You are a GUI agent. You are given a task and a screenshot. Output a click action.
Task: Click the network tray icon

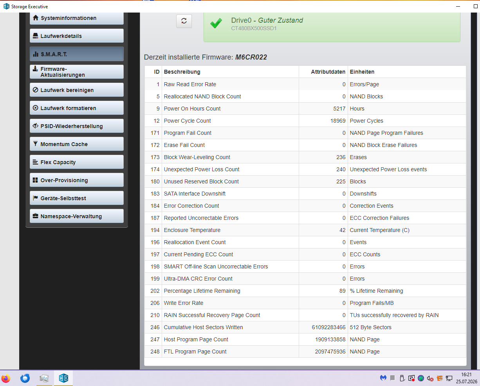(x=449, y=378)
